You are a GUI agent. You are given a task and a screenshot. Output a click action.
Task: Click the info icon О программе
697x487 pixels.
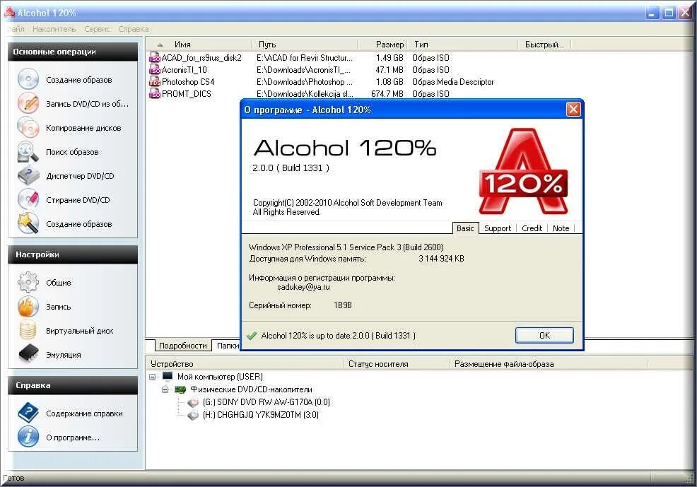[28, 437]
